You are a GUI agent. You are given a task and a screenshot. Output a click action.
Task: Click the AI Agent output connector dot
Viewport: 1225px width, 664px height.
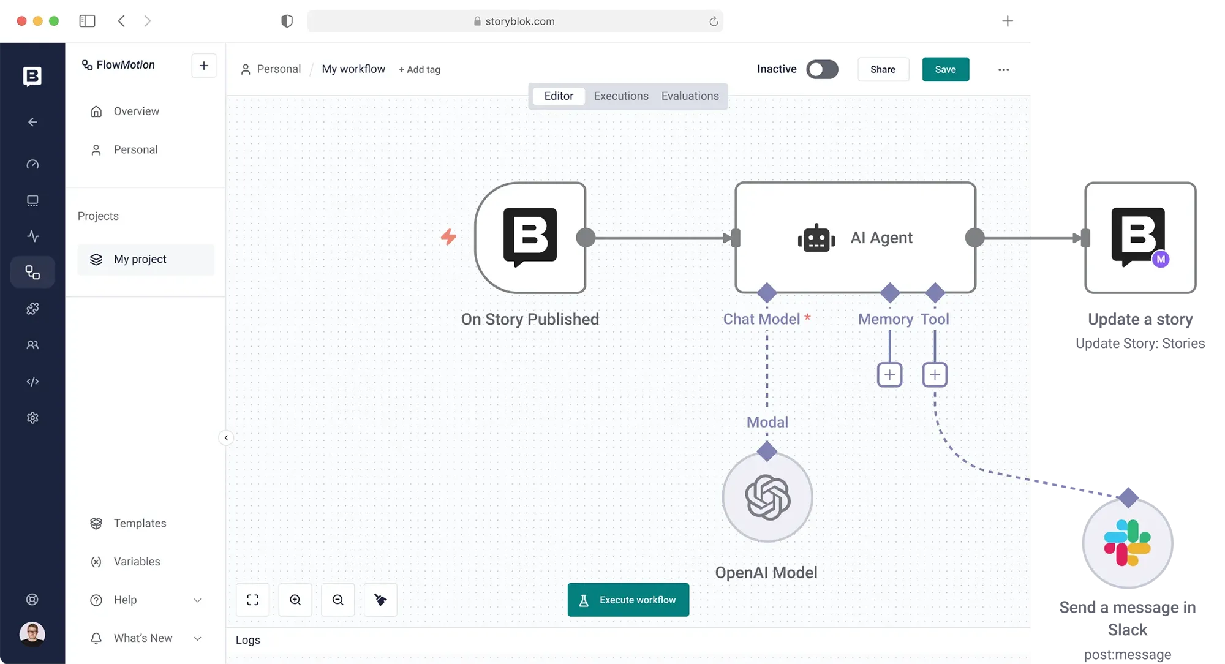[x=975, y=238]
